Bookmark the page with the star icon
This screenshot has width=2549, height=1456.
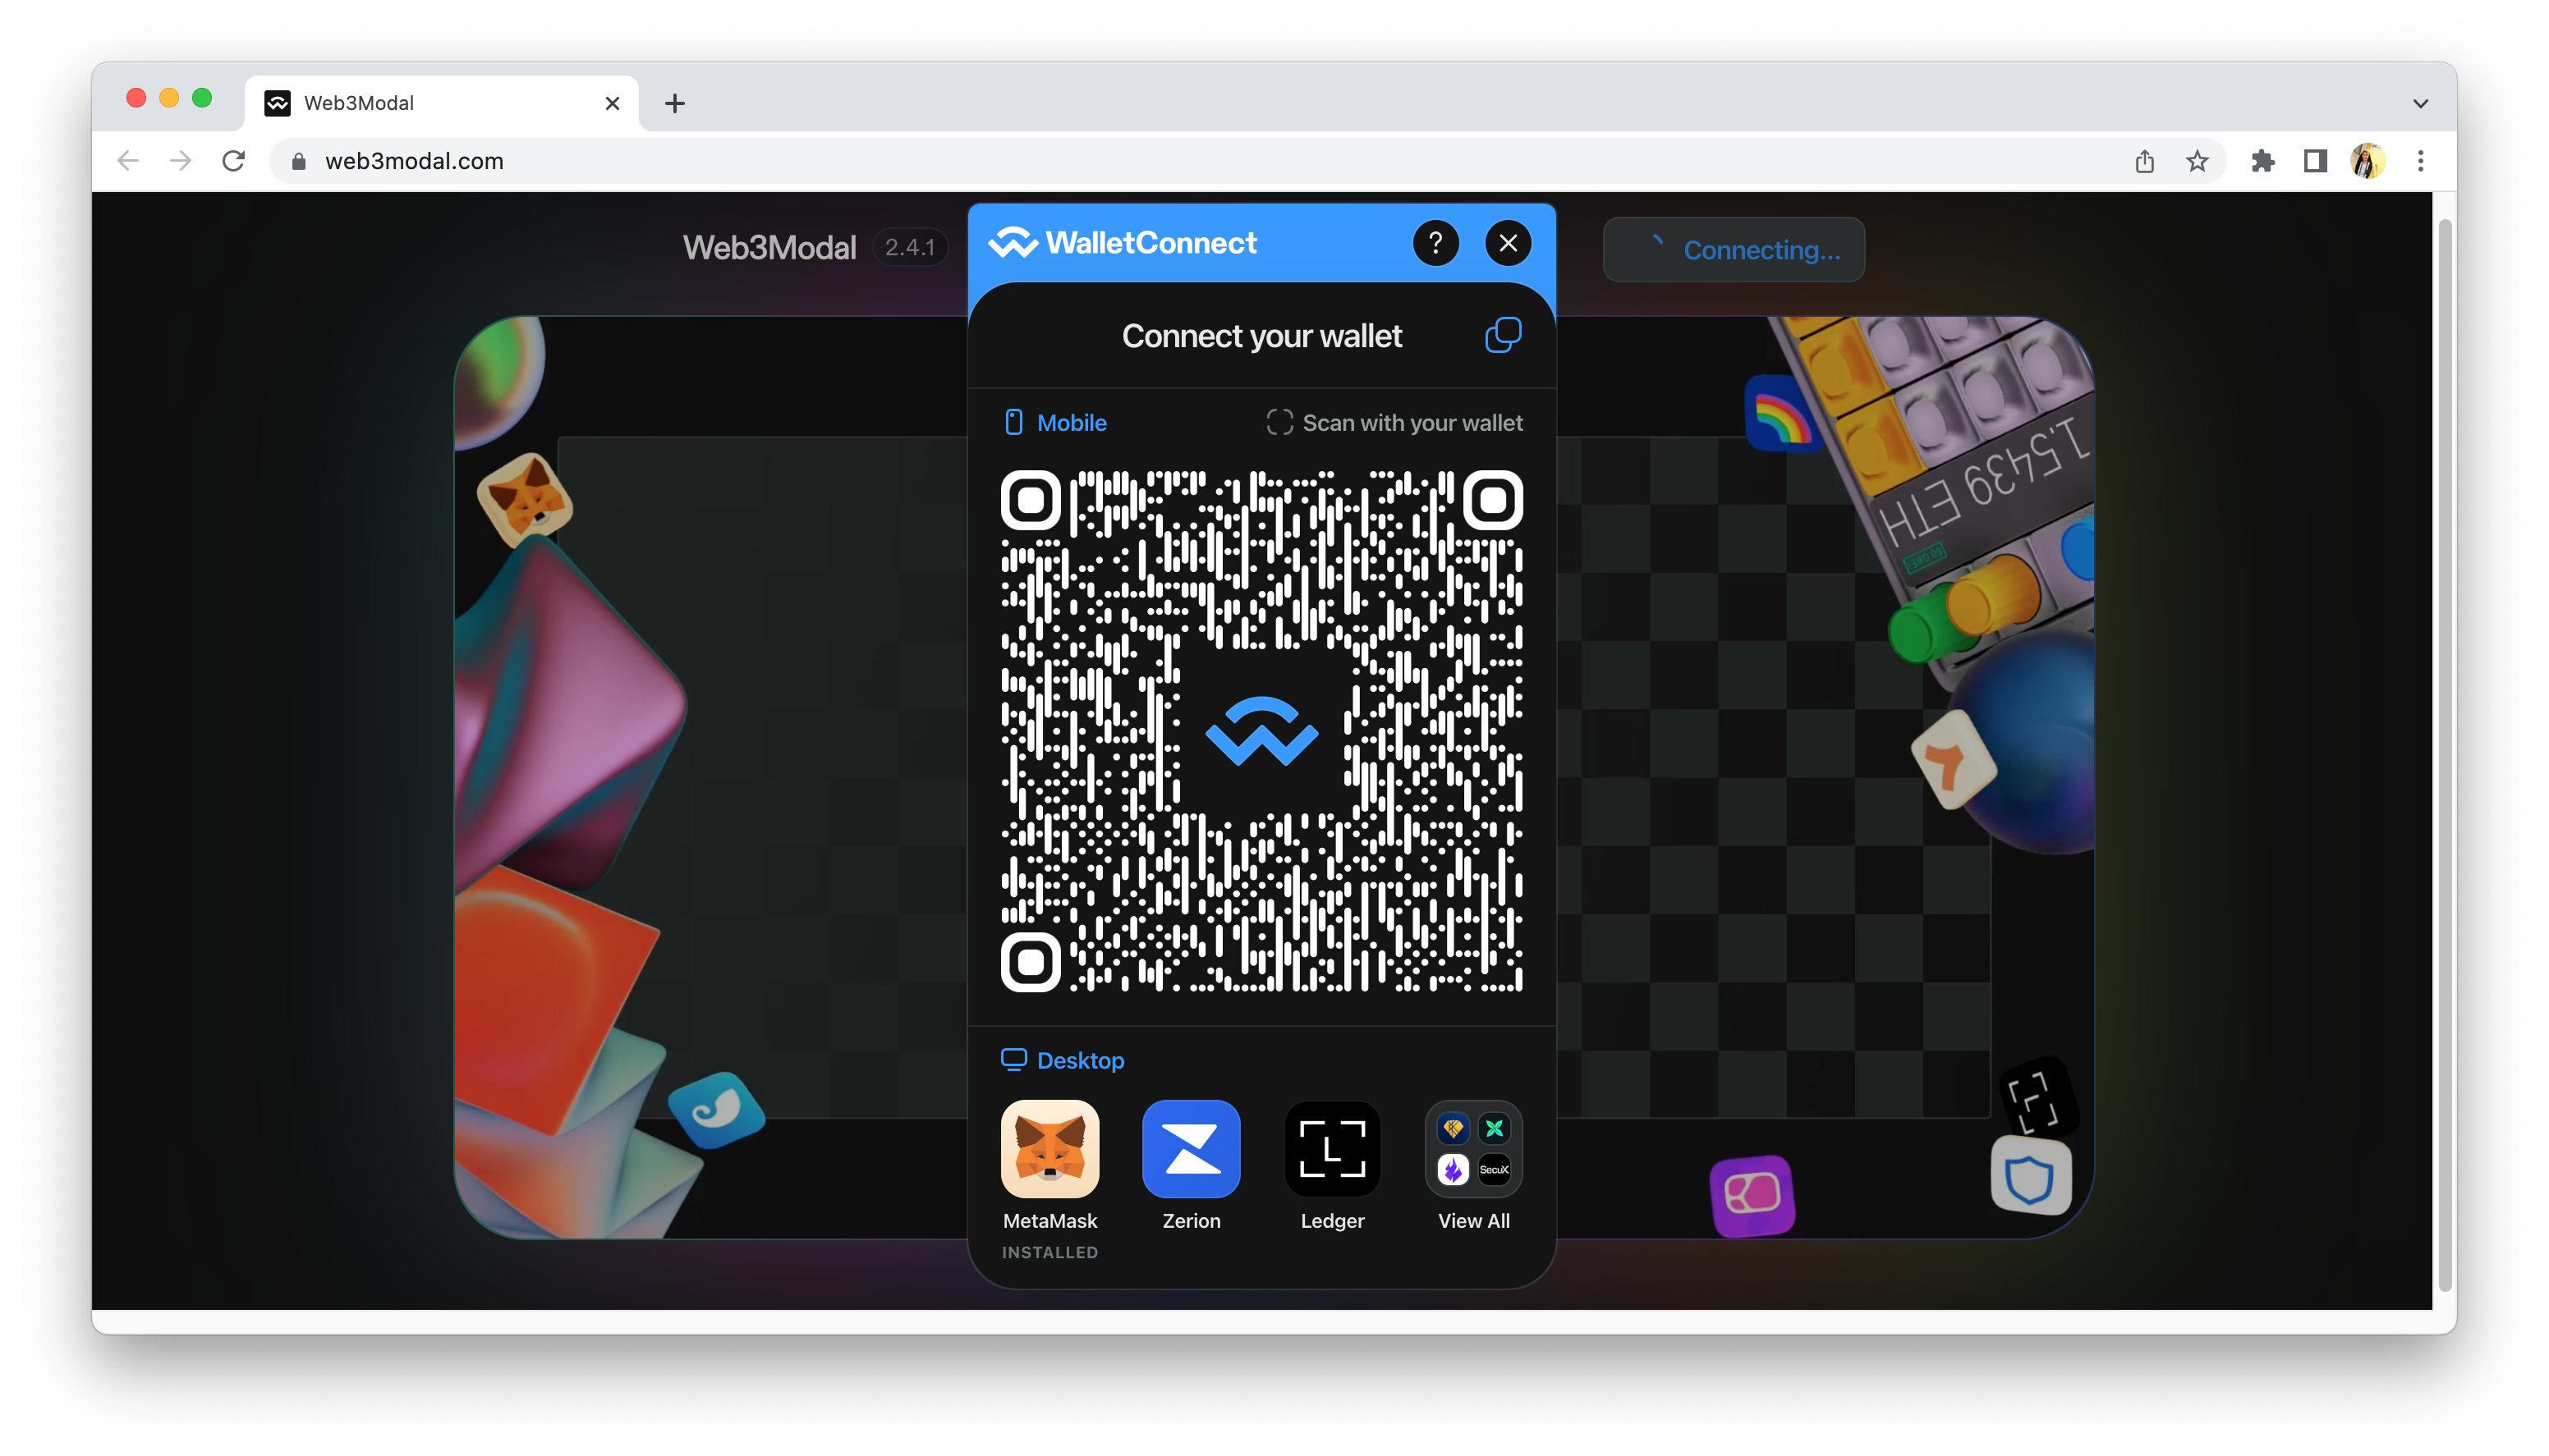pyautogui.click(x=2196, y=161)
